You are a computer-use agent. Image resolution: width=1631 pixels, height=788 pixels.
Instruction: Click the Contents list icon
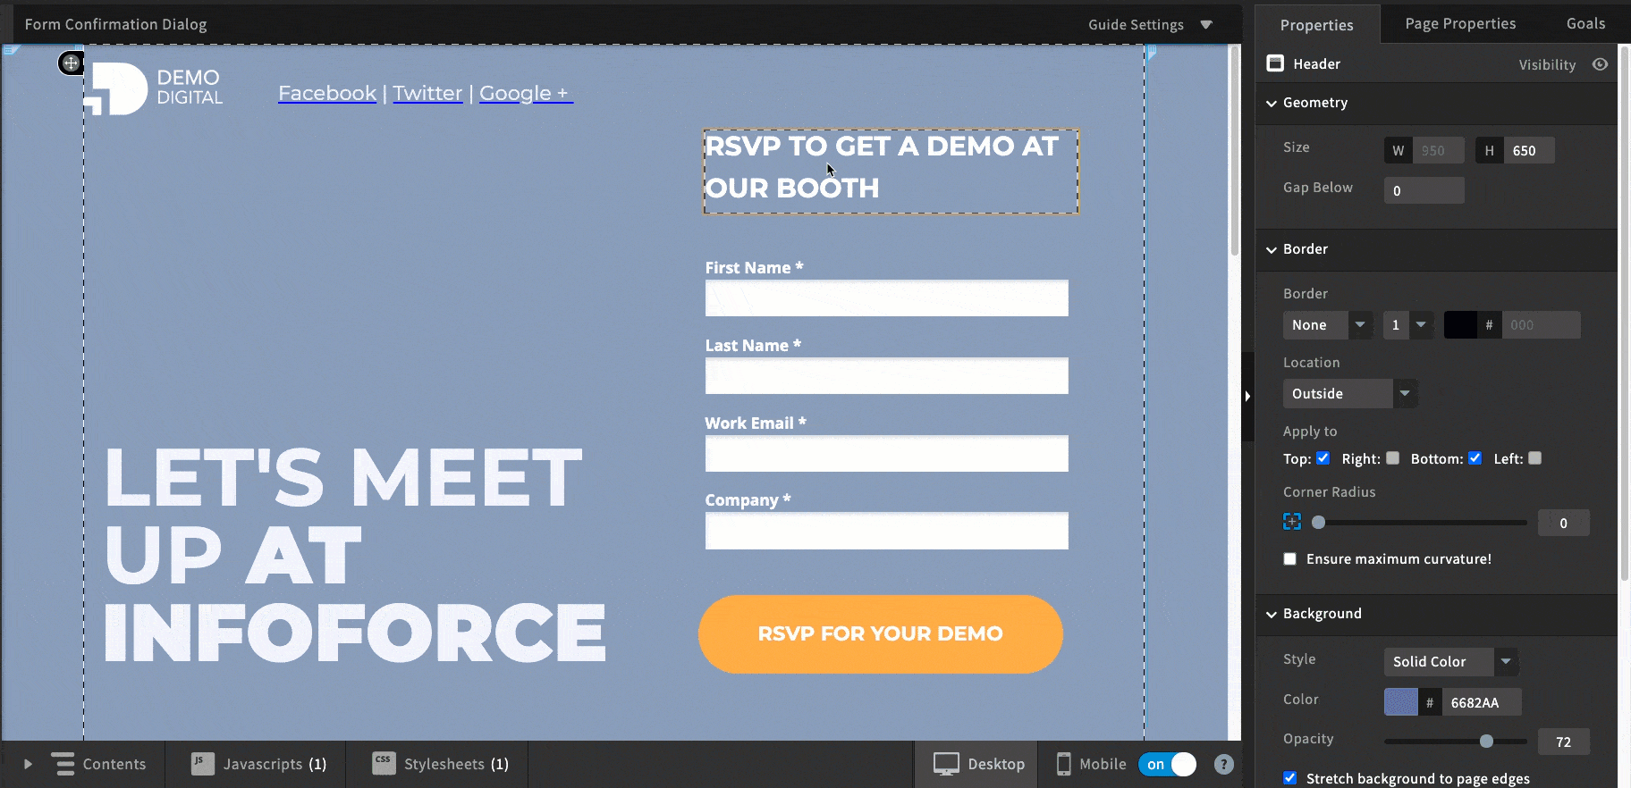coord(63,764)
